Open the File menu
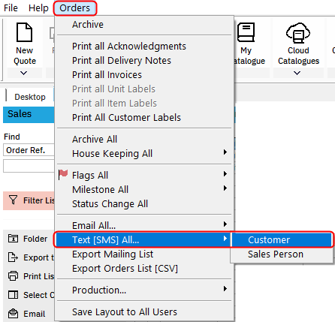This screenshot has height=322, width=335. (x=11, y=8)
